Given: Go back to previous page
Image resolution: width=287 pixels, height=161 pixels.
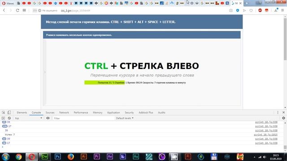Looking at the screenshot, I should coord(4,10).
